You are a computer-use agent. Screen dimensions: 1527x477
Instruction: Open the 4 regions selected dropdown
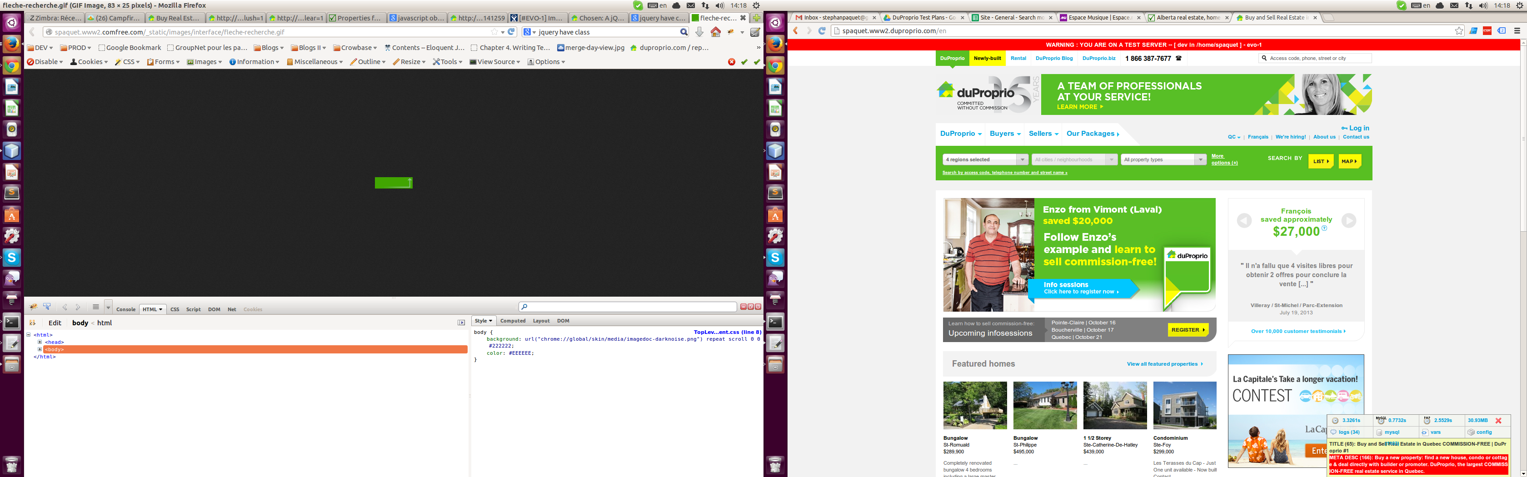tap(985, 159)
